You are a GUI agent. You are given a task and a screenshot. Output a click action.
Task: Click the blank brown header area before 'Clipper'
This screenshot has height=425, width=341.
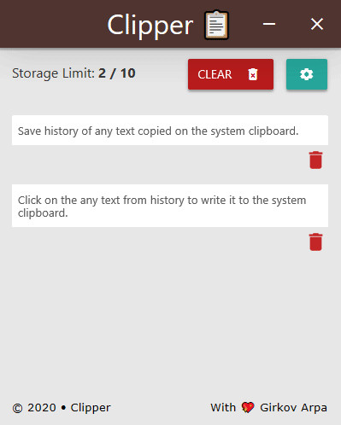pos(53,24)
